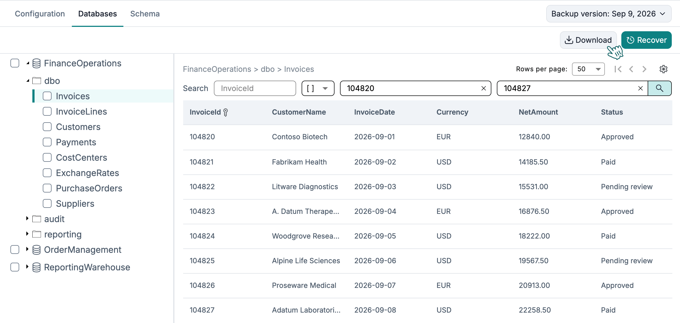The image size is (680, 323).
Task: Expand the audit schema folder
Action: pos(27,219)
